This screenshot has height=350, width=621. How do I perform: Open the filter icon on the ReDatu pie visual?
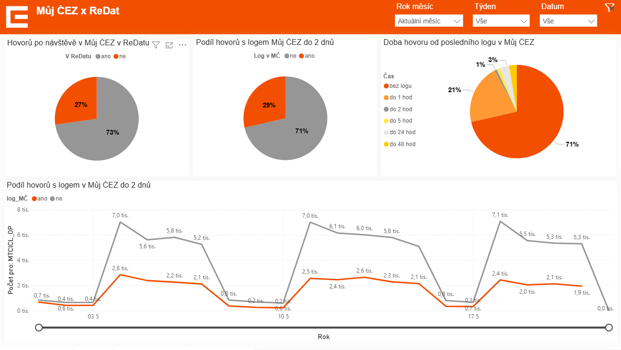pyautogui.click(x=156, y=45)
